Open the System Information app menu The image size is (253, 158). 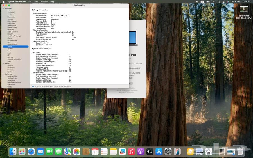click(x=17, y=2)
